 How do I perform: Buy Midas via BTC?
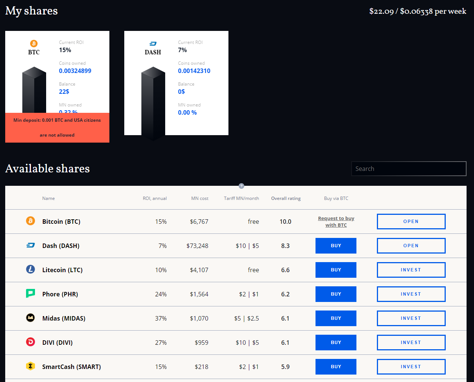336,318
